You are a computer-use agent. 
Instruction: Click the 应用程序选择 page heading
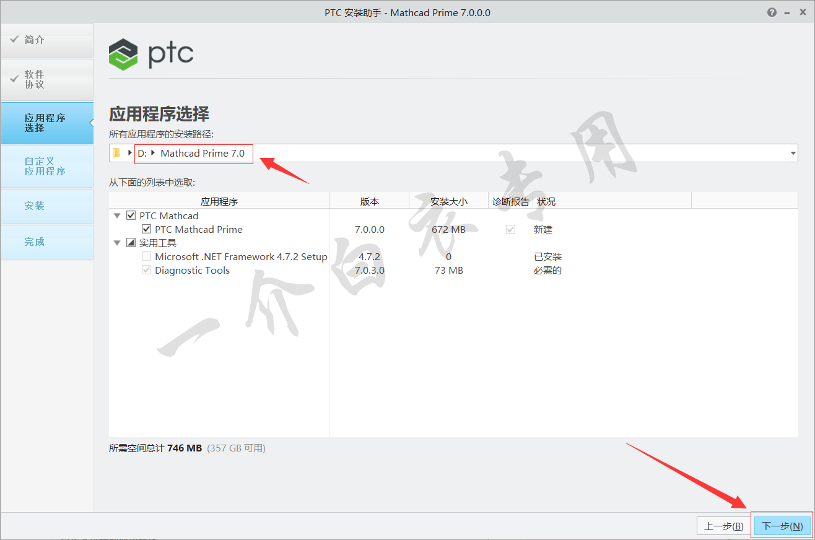click(159, 113)
